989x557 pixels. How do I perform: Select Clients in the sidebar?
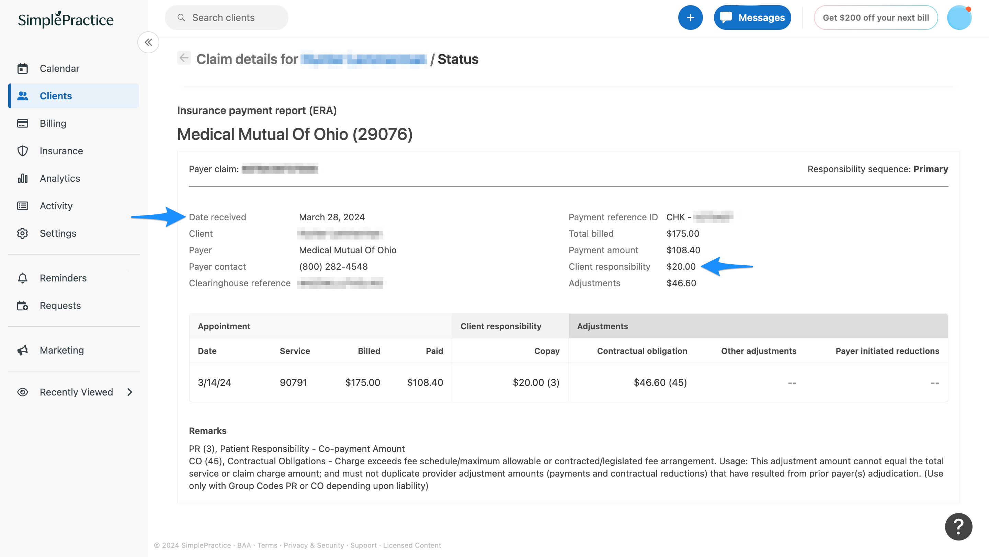click(x=74, y=96)
